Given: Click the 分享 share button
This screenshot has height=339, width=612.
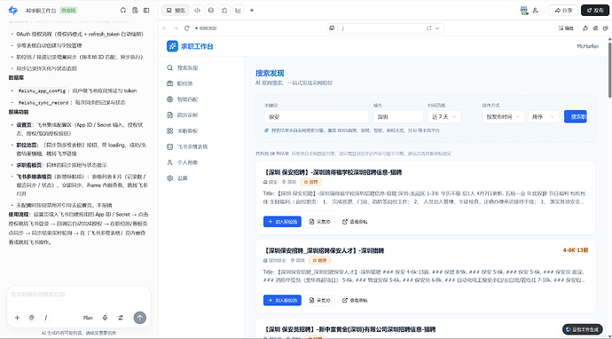Looking at the screenshot, I should [563, 11].
